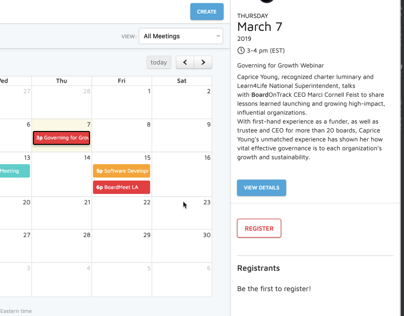
Task: Open the teal Meeting event on the 13th
Action: 14,171
